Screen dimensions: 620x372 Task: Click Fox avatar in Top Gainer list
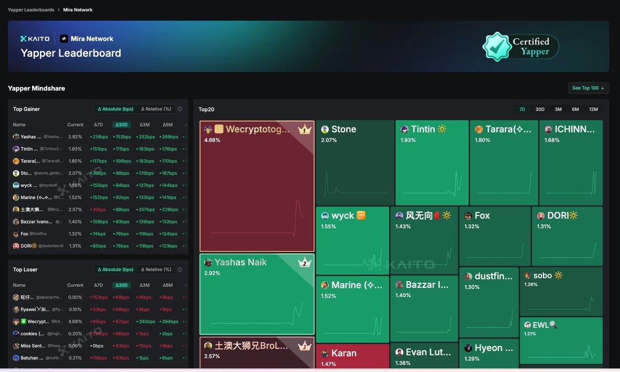[x=17, y=234]
